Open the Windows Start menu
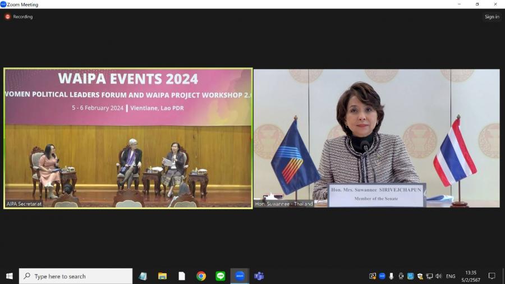 [x=9, y=276]
